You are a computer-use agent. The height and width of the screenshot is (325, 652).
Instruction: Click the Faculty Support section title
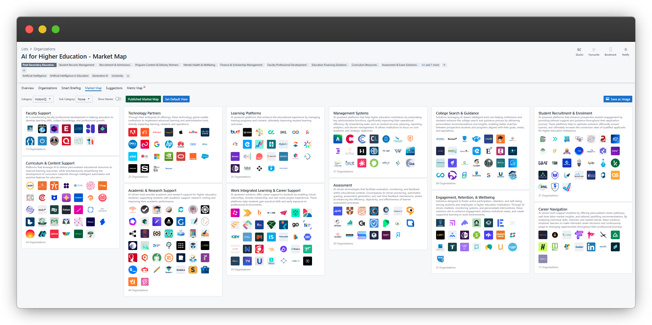38,113
